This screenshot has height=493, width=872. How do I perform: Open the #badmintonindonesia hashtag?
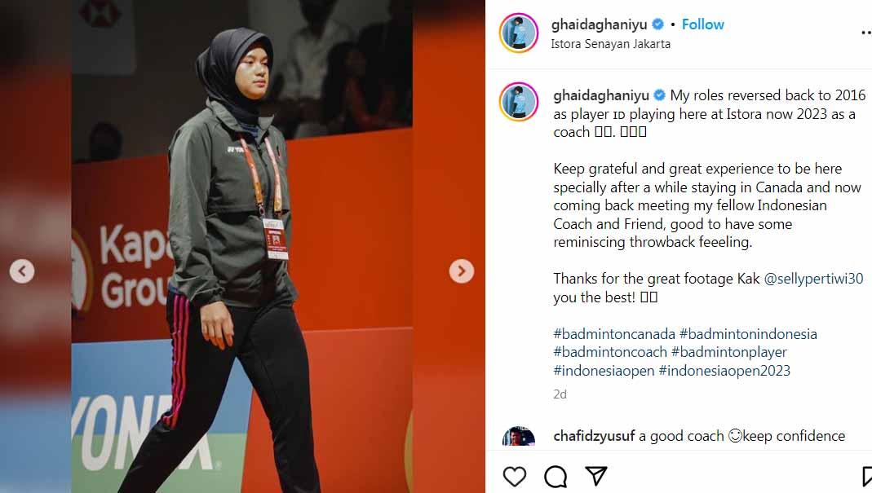[x=749, y=334]
